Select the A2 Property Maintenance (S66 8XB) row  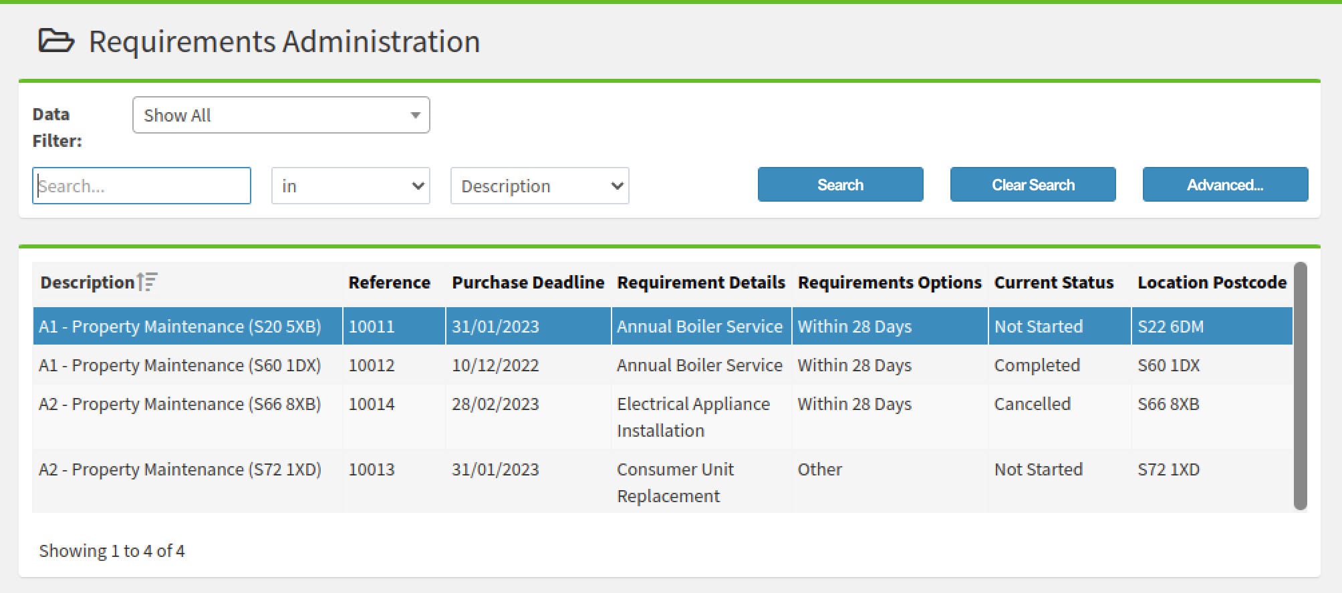point(180,405)
